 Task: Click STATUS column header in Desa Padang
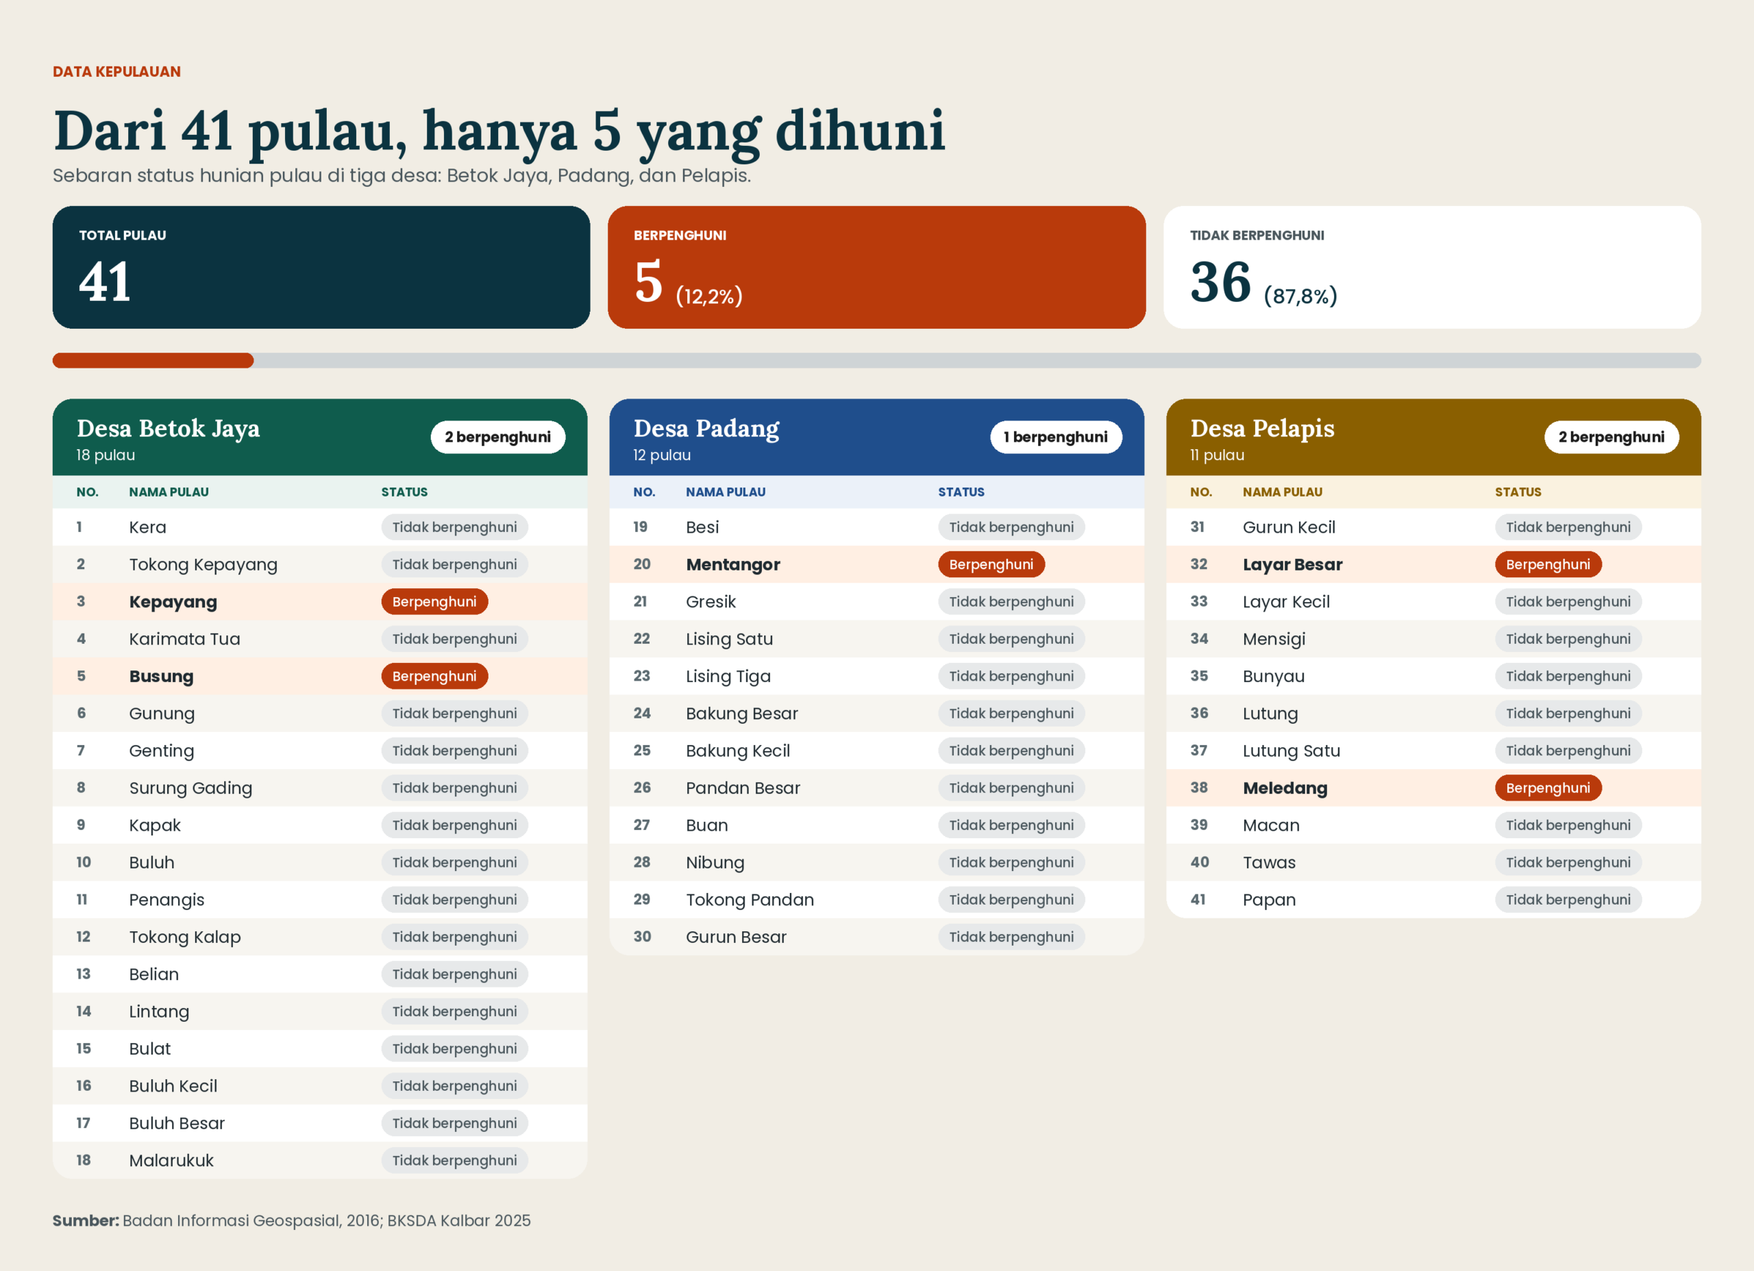click(961, 492)
